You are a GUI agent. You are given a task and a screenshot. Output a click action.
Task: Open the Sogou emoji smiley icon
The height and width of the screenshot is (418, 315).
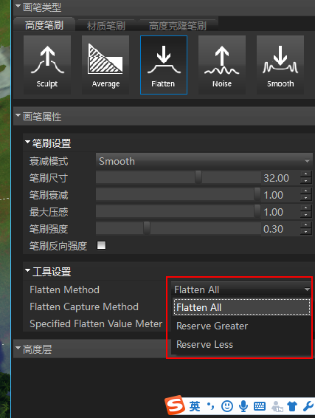pyautogui.click(x=227, y=406)
